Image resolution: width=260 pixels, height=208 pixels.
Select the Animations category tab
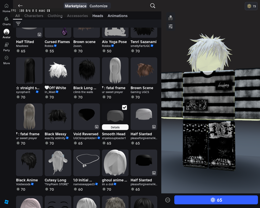coord(118,16)
